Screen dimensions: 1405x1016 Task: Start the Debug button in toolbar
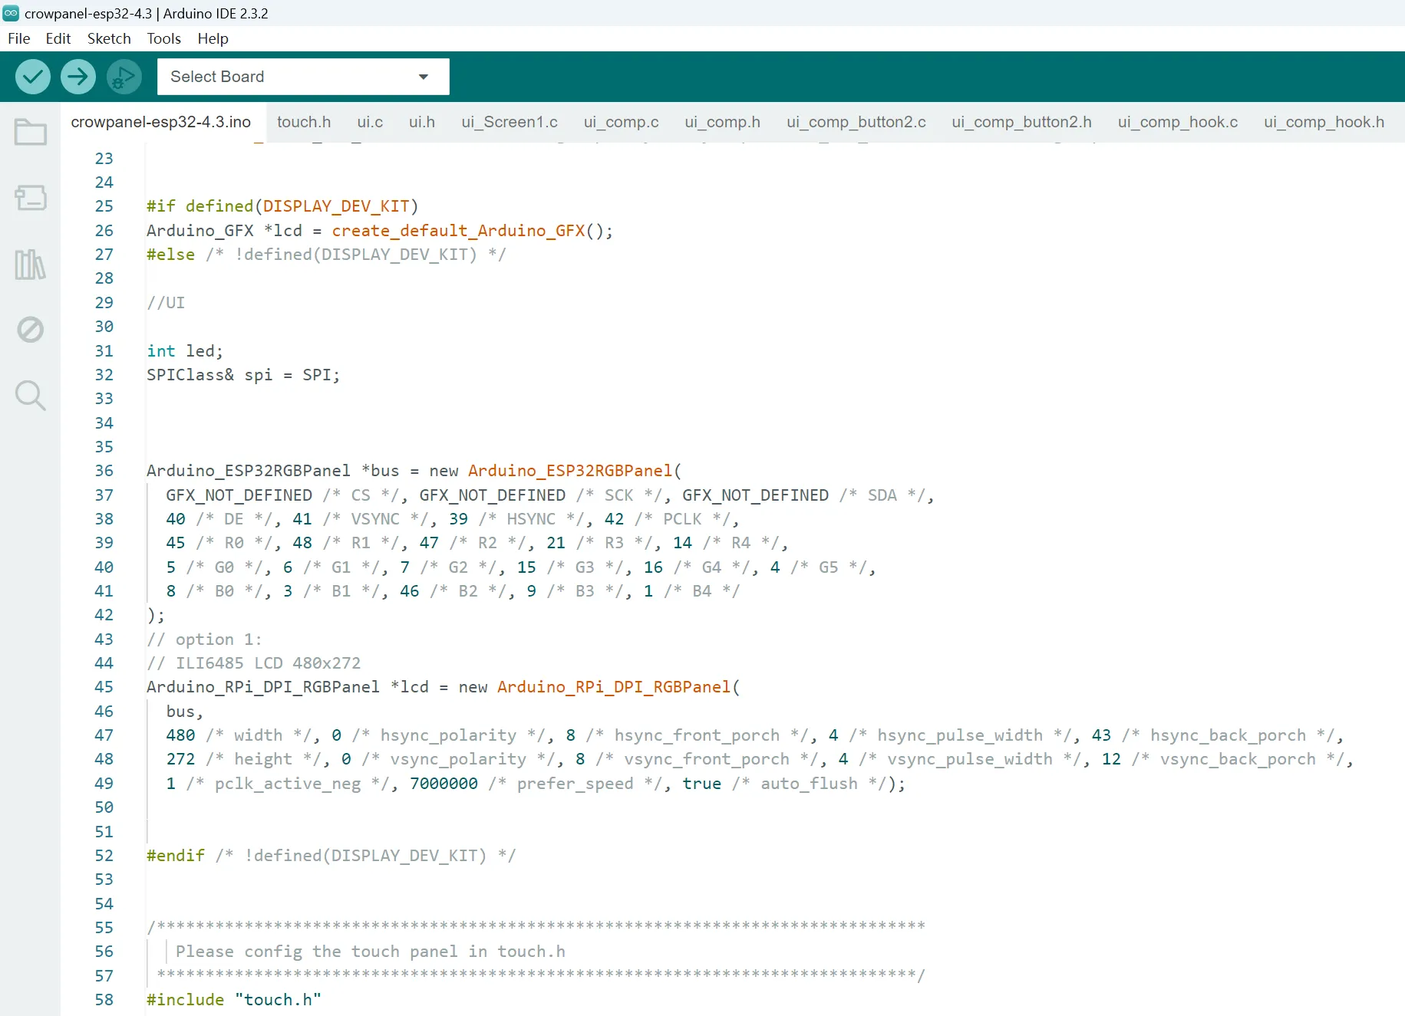tap(124, 77)
